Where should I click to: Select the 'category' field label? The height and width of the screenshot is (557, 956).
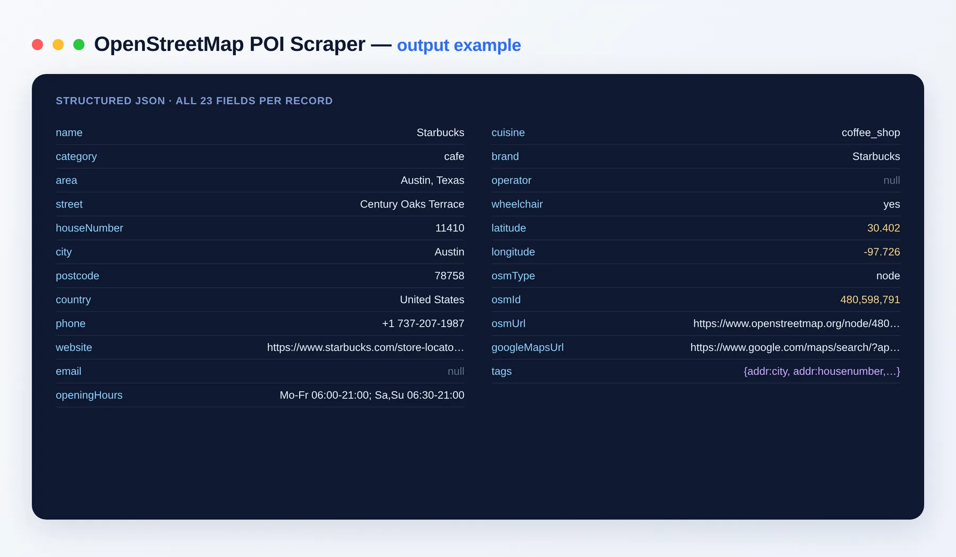[76, 156]
